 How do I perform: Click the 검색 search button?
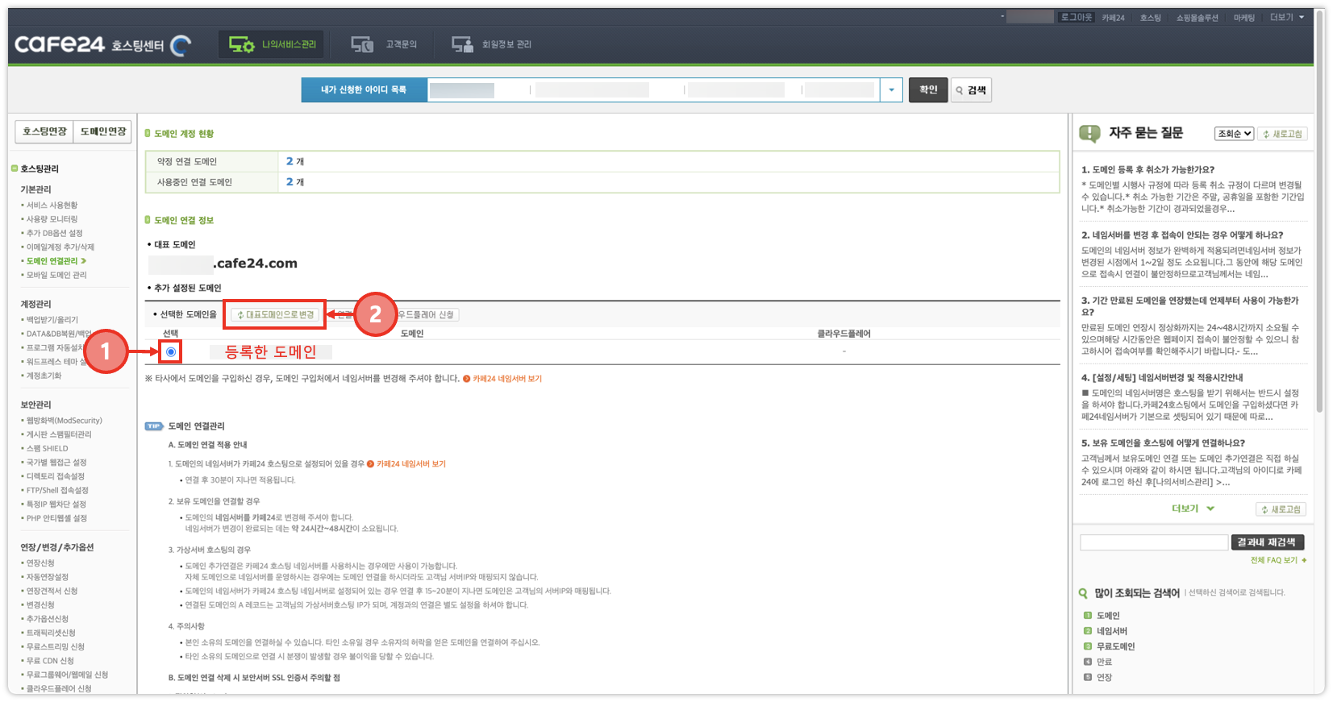(971, 90)
